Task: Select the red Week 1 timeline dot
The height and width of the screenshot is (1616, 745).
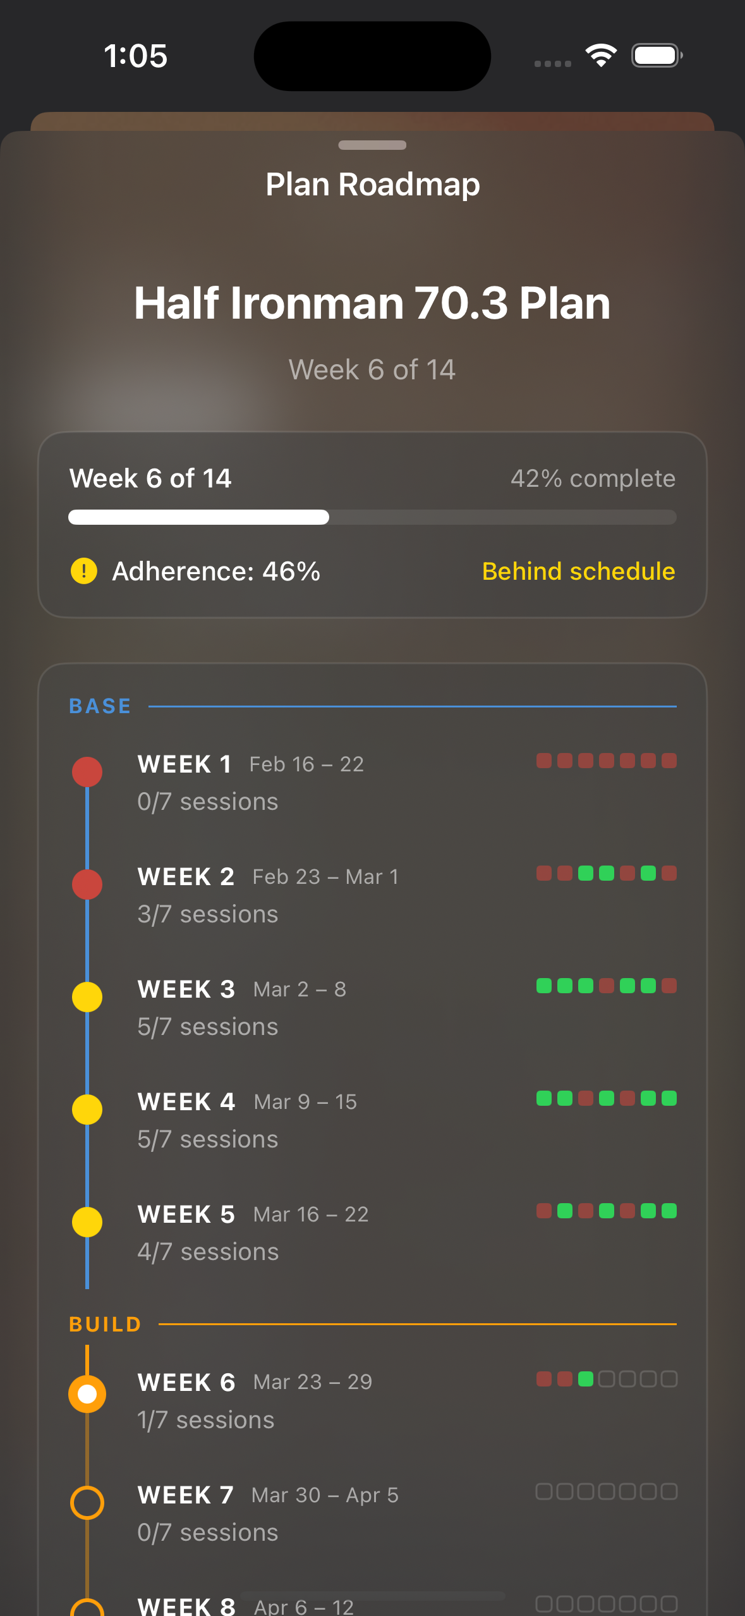Action: click(x=87, y=771)
